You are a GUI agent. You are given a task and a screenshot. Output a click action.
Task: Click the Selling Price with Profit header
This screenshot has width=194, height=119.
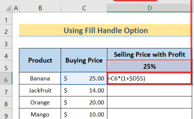[150, 54]
